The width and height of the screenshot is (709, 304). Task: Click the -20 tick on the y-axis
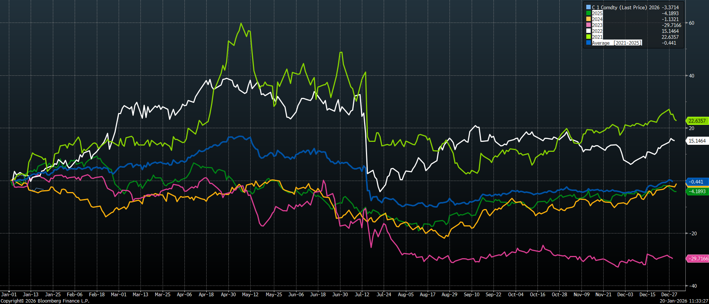pos(692,233)
